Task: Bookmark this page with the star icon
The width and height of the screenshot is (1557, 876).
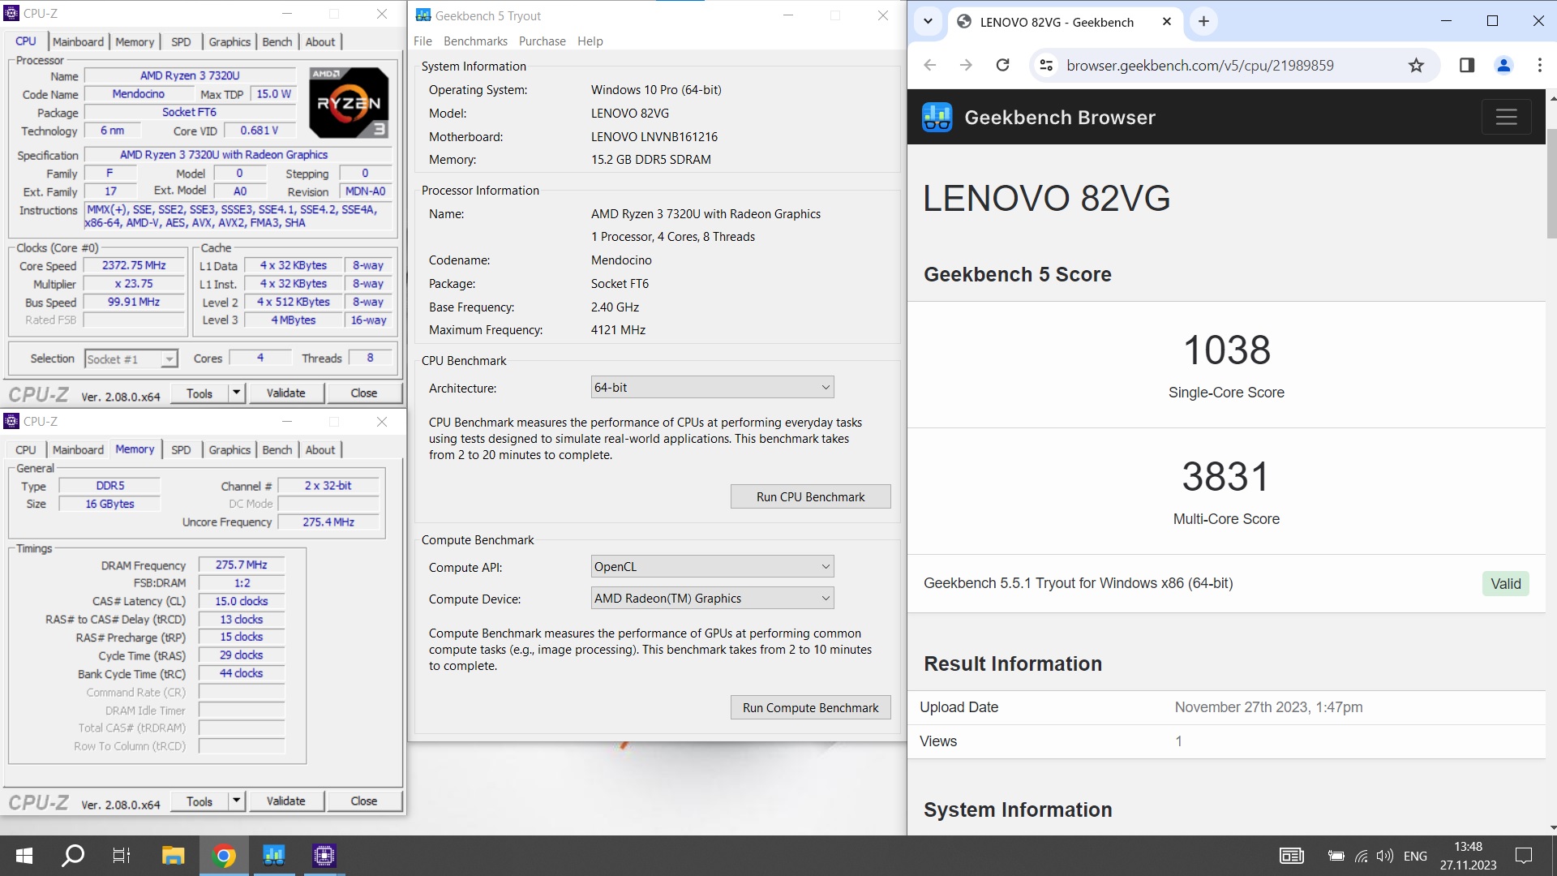Action: pyautogui.click(x=1416, y=65)
